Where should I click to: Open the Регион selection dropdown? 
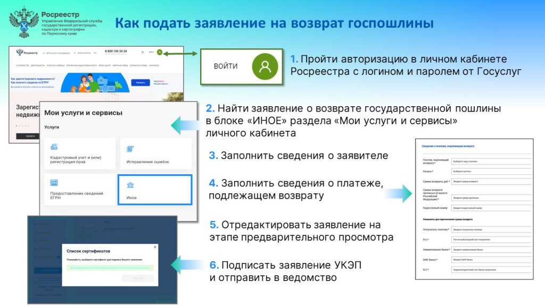491,172
